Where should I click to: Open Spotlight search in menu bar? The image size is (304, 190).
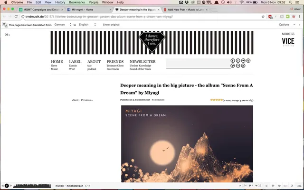290,2
